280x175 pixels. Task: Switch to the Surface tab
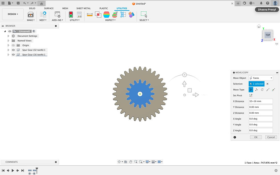(49, 8)
